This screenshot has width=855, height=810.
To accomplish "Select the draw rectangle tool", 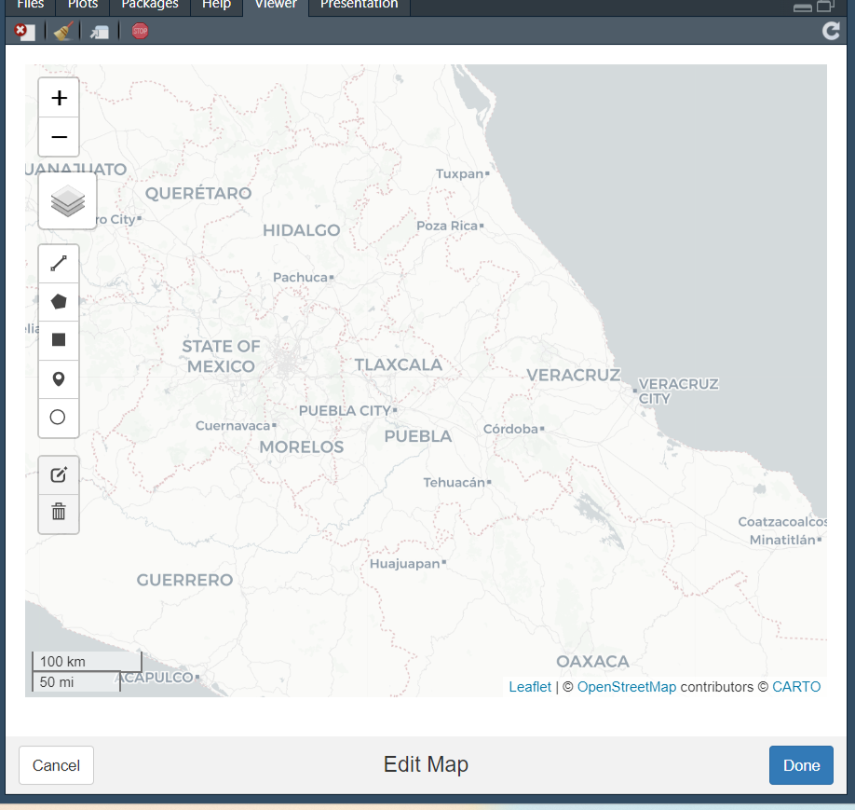I will 59,340.
